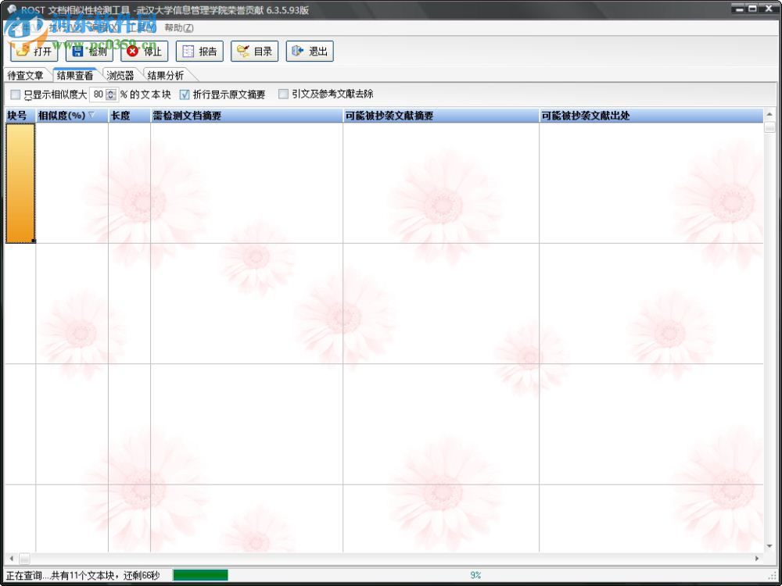Click the right arrow of the horizontal scrollbar
Image resolution: width=782 pixels, height=586 pixels.
[x=758, y=558]
